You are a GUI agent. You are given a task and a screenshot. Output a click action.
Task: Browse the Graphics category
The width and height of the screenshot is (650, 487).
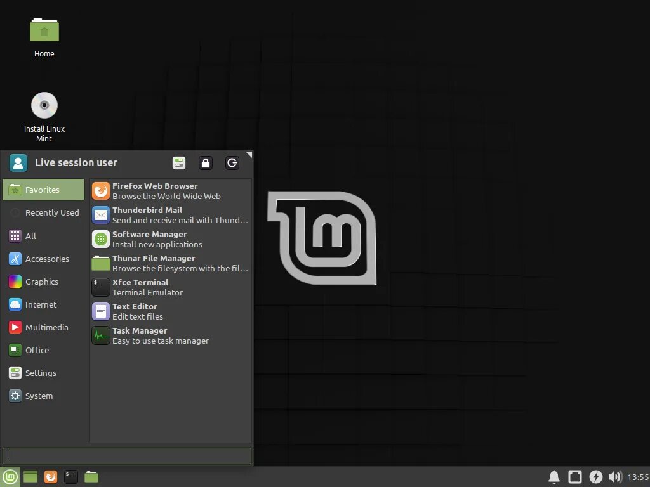pyautogui.click(x=44, y=281)
